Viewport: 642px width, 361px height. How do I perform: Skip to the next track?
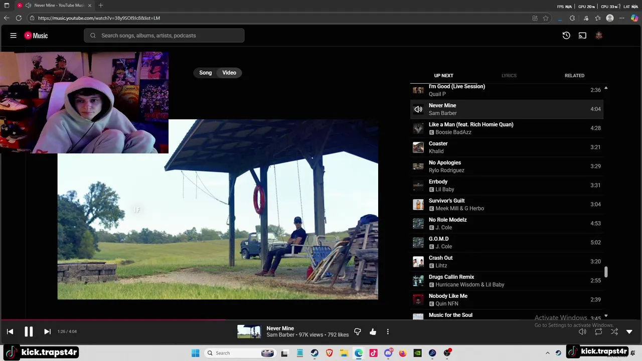tap(47, 331)
